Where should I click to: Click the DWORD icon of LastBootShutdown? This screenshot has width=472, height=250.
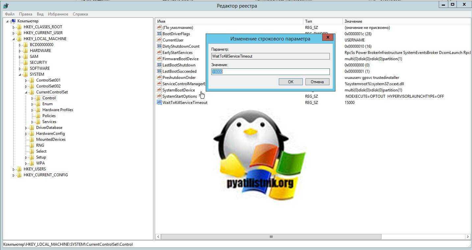159,65
